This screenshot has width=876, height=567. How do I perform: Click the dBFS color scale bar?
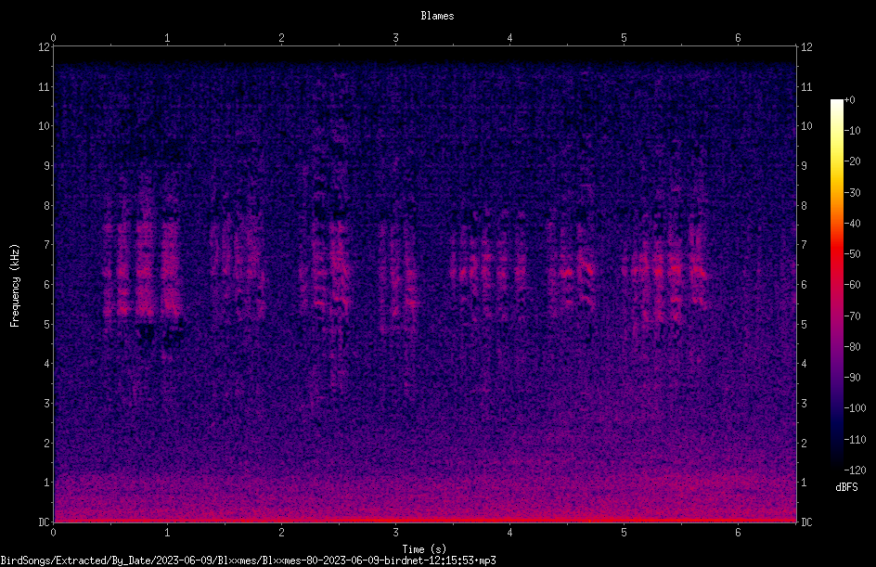836,284
